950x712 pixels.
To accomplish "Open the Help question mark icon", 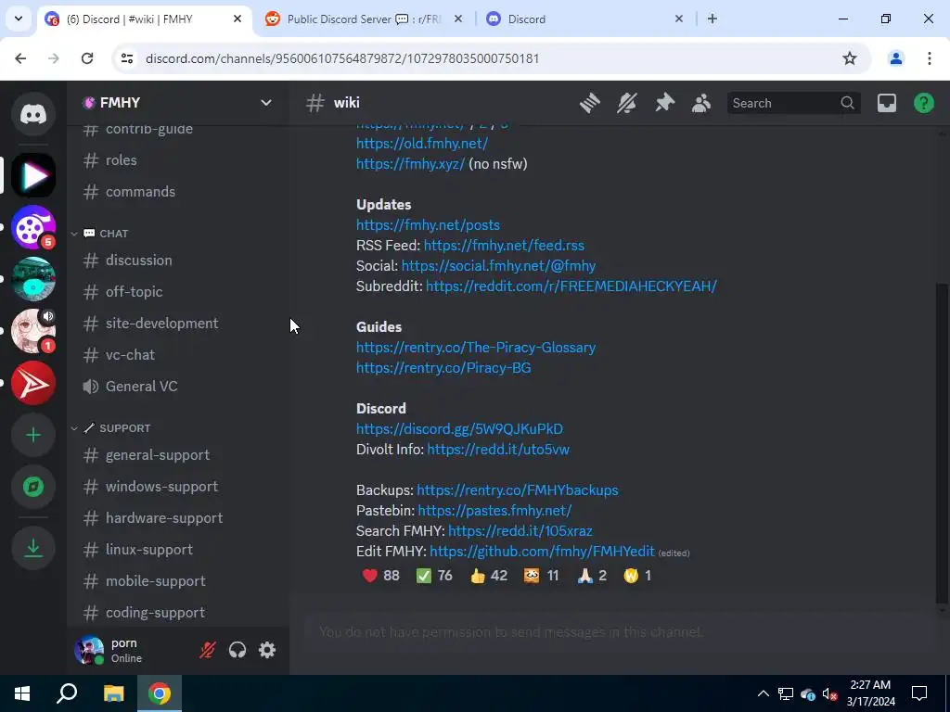I will pos(924,103).
